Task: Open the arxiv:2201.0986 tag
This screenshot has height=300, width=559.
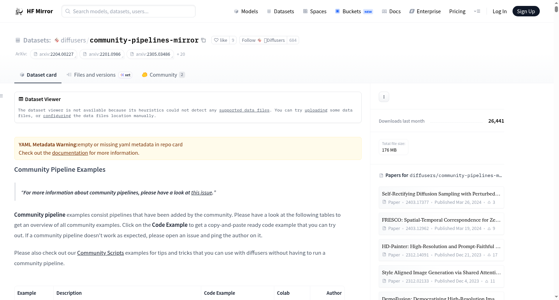Action: pyautogui.click(x=102, y=54)
